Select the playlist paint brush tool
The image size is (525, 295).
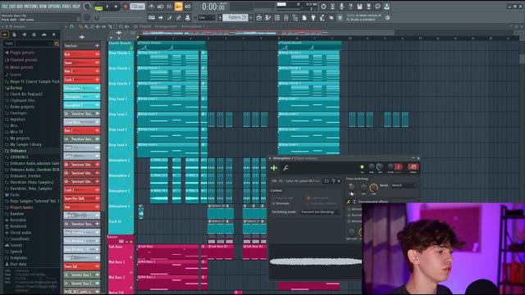[x=86, y=26]
